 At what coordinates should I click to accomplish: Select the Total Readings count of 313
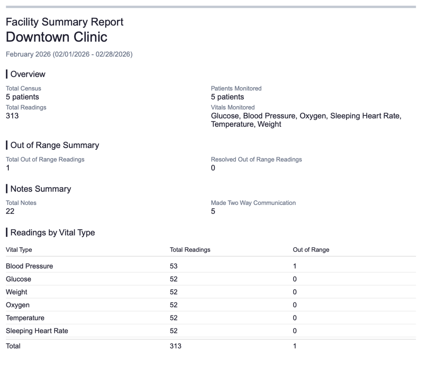pos(11,116)
